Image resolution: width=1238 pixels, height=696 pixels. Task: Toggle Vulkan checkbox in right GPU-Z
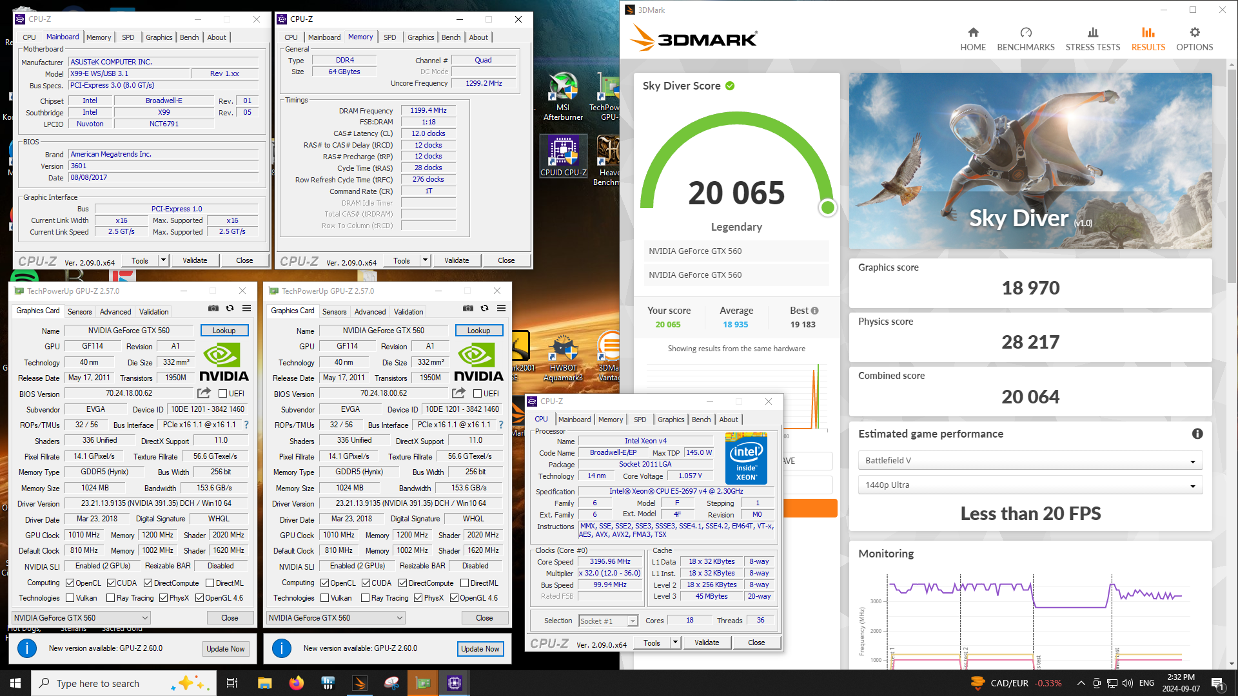pyautogui.click(x=325, y=598)
